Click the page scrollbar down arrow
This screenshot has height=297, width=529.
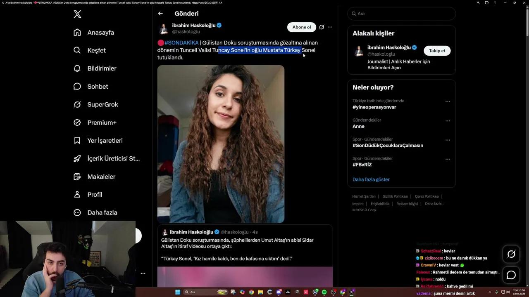[x=527, y=285]
